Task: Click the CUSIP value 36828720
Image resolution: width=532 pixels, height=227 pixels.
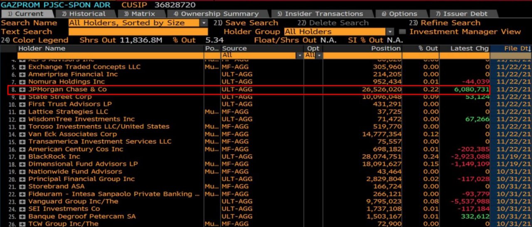Action: point(175,5)
